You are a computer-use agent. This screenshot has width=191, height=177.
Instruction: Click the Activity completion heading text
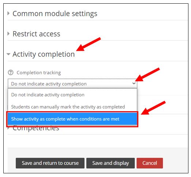tap(44, 54)
